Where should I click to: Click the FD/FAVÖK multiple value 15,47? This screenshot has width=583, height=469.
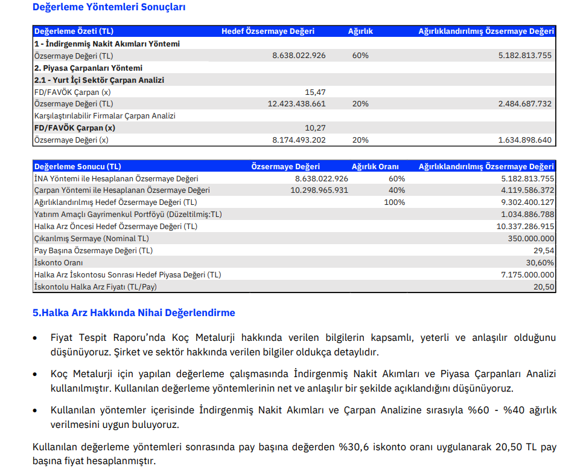(x=315, y=92)
